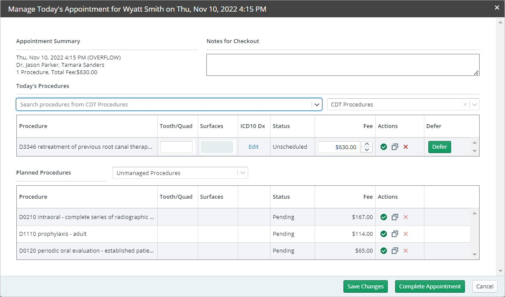This screenshot has height=297, width=505.
Task: Edit ICD10 Dx for D3346
Action: tap(253, 147)
